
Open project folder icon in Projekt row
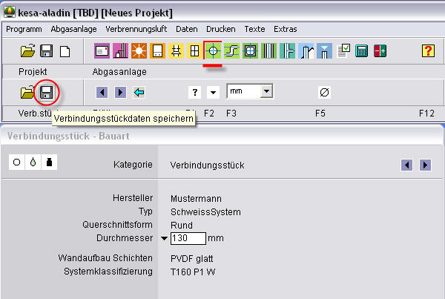coord(27,93)
